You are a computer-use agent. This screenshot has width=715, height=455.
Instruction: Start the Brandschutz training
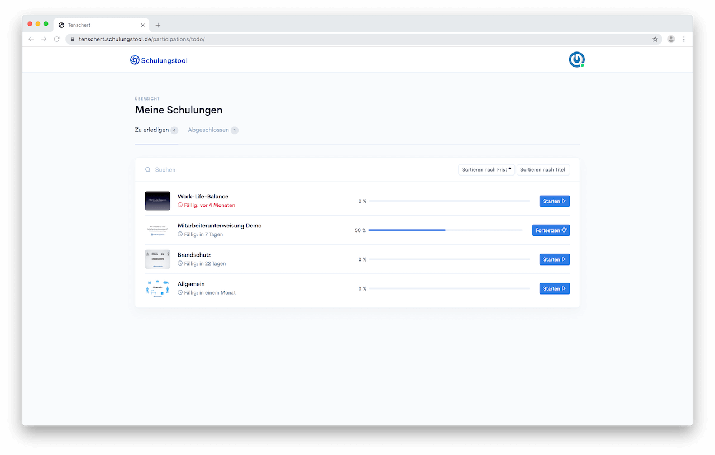[x=555, y=259]
